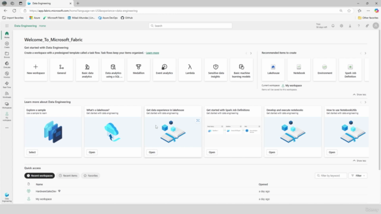Image resolution: width=381 pixels, height=214 pixels.
Task: Choose the Basic data analytics task flow
Action: click(x=87, y=70)
